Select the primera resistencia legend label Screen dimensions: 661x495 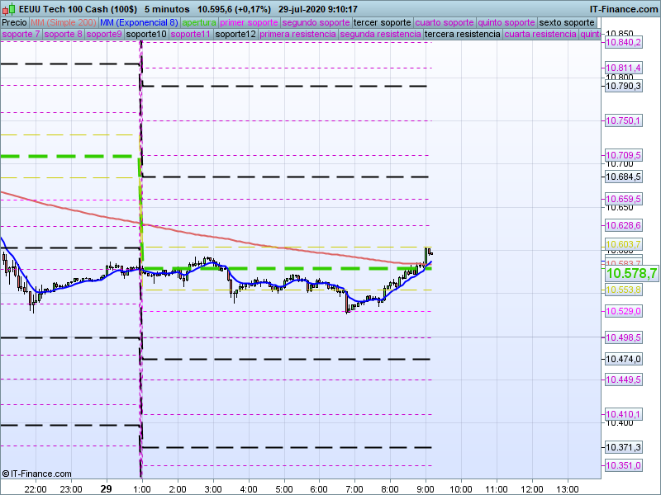[297, 35]
